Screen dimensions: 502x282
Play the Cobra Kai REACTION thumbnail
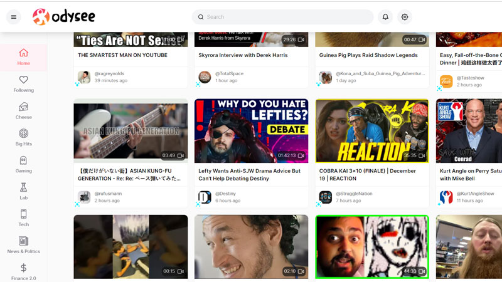coord(372,131)
